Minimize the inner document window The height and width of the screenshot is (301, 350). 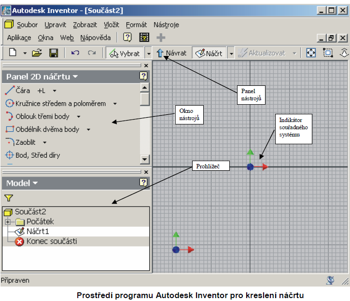(322, 38)
